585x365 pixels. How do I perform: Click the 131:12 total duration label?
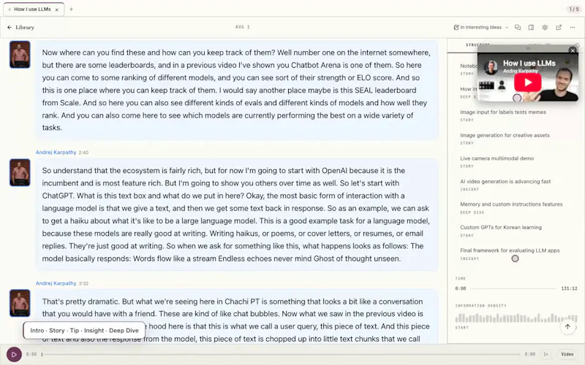coord(569,288)
